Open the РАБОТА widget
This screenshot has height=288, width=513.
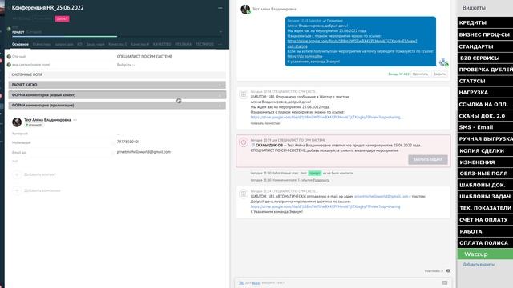coord(485,231)
